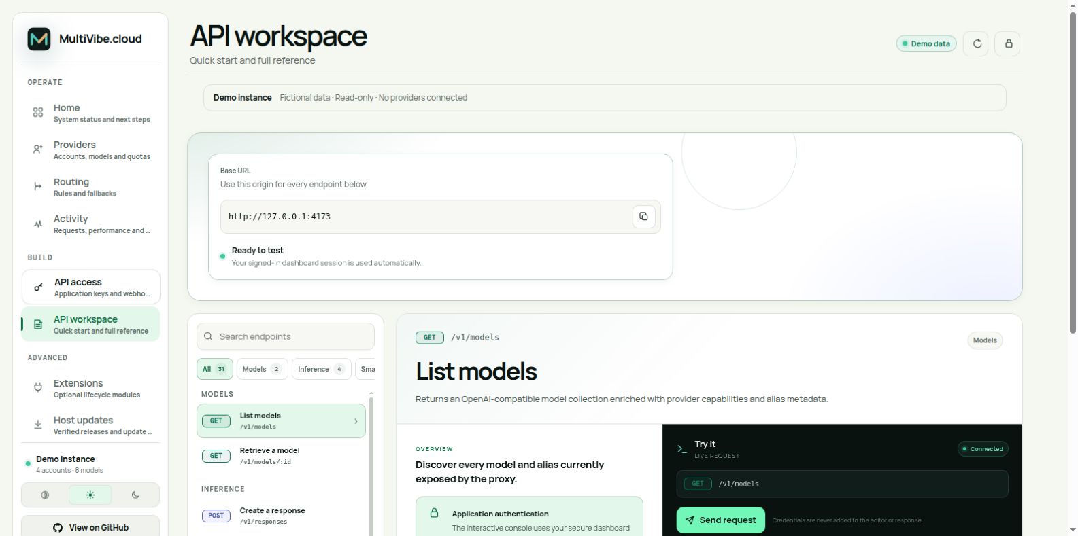Filter endpoints by Inference tab
Screen dimensions: 1078x536
[x=321, y=369]
